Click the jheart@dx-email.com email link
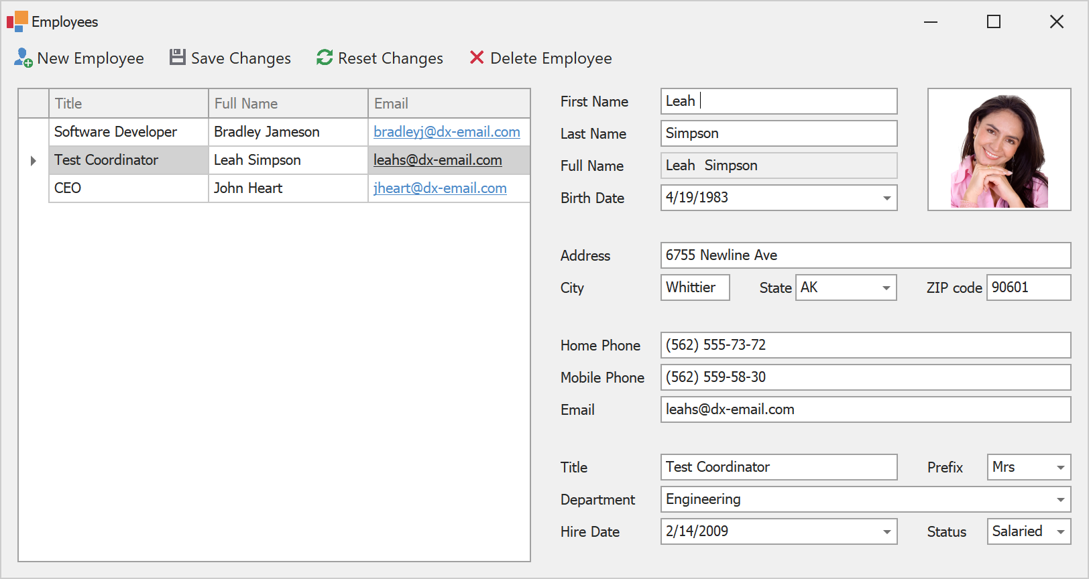 click(x=440, y=188)
